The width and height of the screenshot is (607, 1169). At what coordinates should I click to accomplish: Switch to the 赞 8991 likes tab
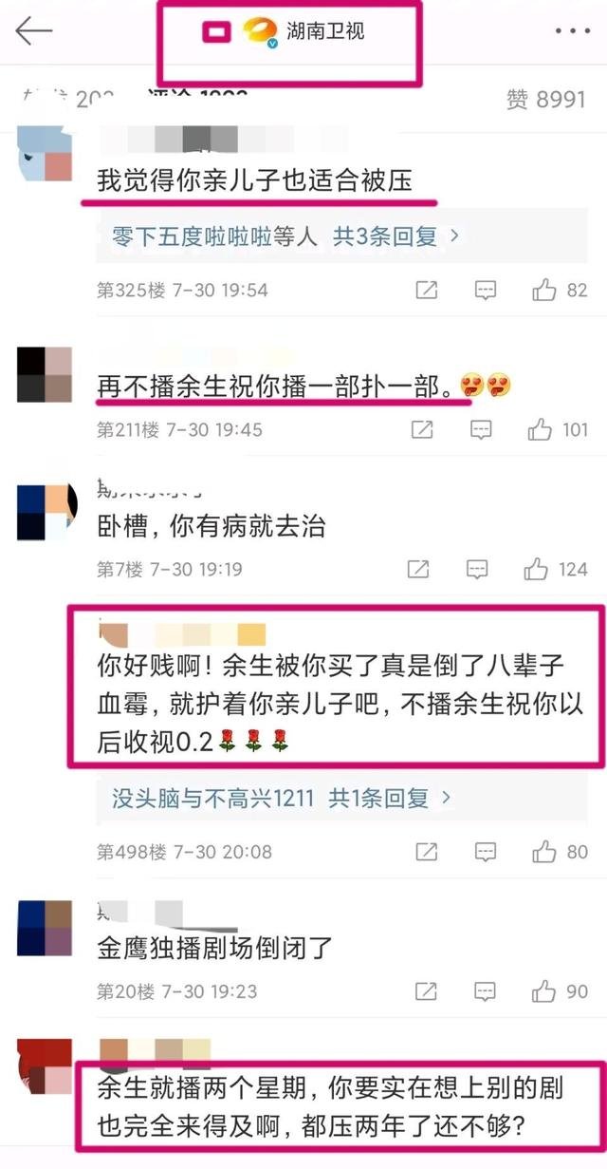pos(546,99)
